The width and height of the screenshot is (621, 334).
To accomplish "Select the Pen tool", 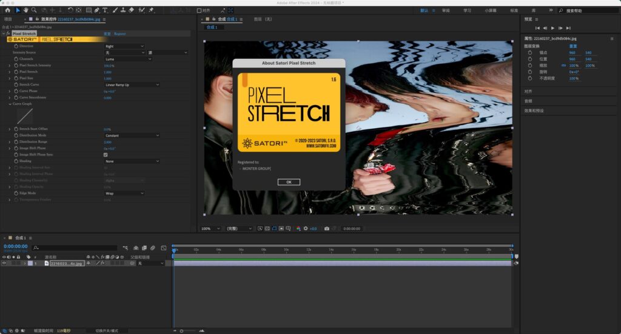I will [97, 10].
